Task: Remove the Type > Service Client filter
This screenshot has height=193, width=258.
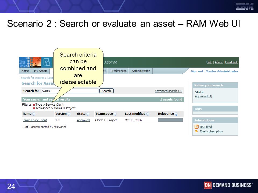Action: point(34,105)
